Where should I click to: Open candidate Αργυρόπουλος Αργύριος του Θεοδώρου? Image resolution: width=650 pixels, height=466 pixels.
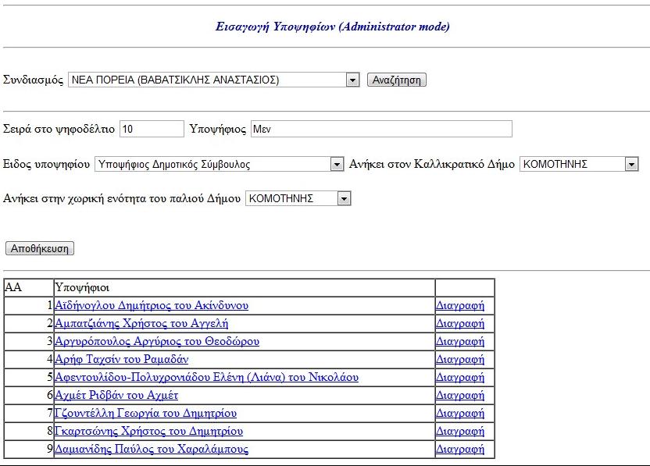pos(157,341)
